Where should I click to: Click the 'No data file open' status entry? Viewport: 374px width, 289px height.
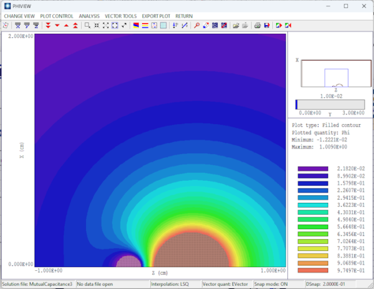coord(95,284)
